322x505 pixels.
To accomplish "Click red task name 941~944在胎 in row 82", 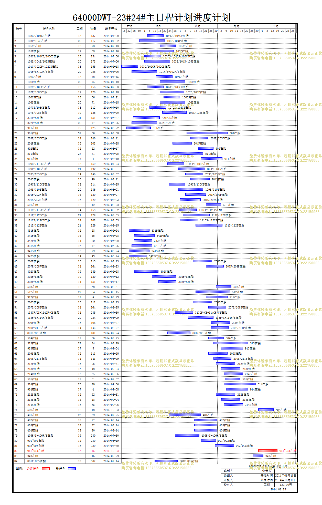I will (36, 451).
